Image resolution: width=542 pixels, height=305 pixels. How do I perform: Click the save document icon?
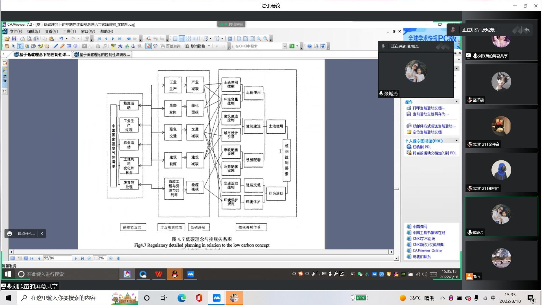(14, 39)
